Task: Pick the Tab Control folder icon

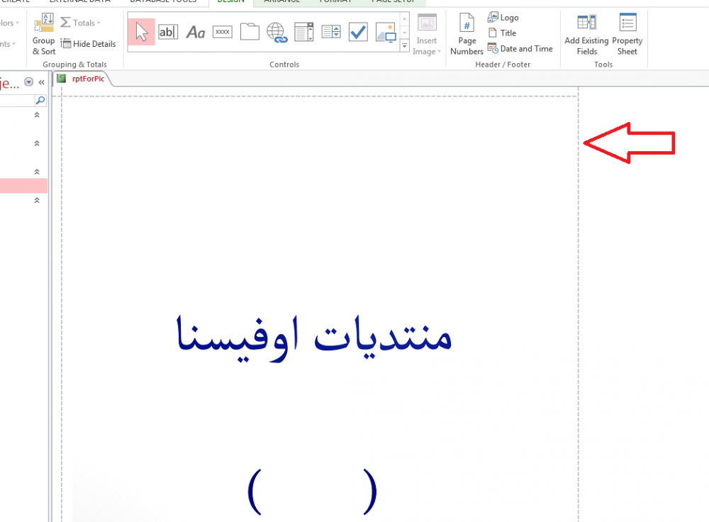Action: click(x=250, y=32)
